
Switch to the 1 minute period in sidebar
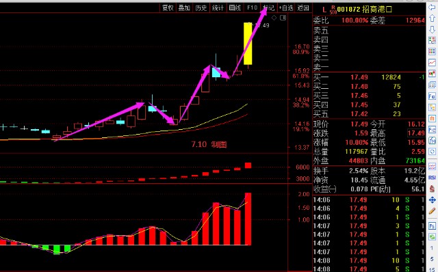pyautogui.click(x=432, y=248)
